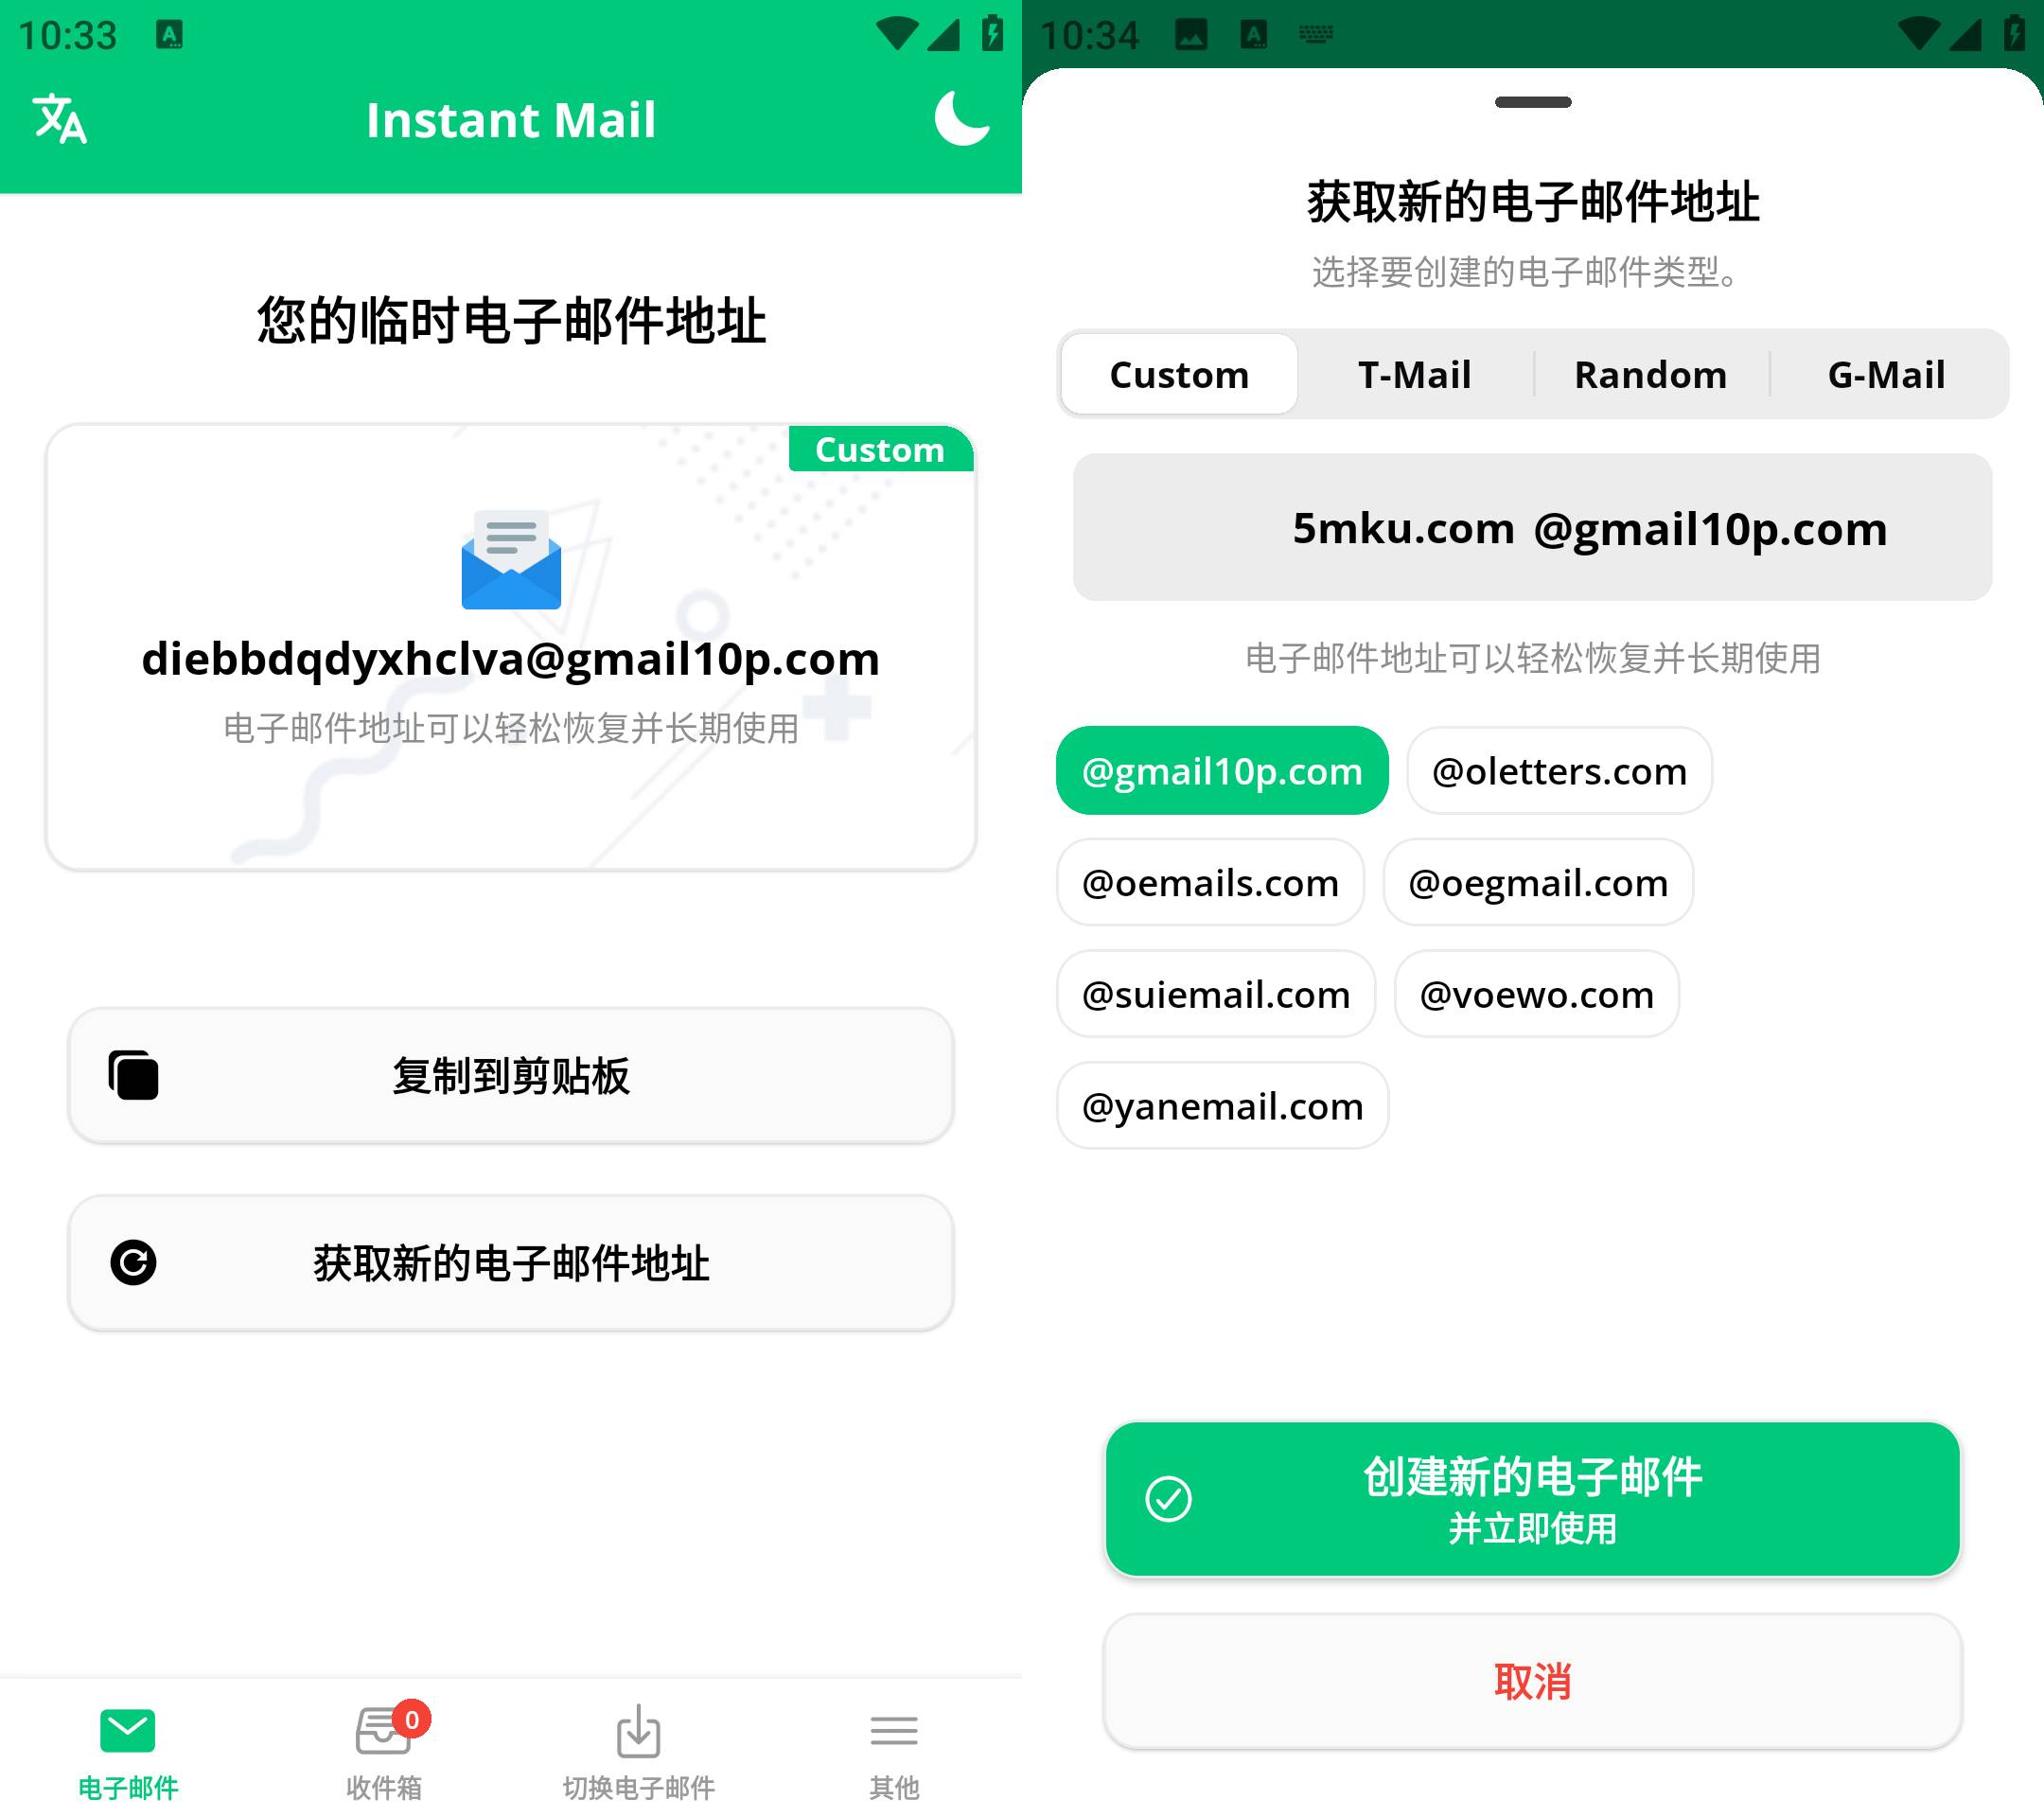Select @yanemail.com domain option
This screenshot has height=1817, width=2044.
coord(1222,1103)
